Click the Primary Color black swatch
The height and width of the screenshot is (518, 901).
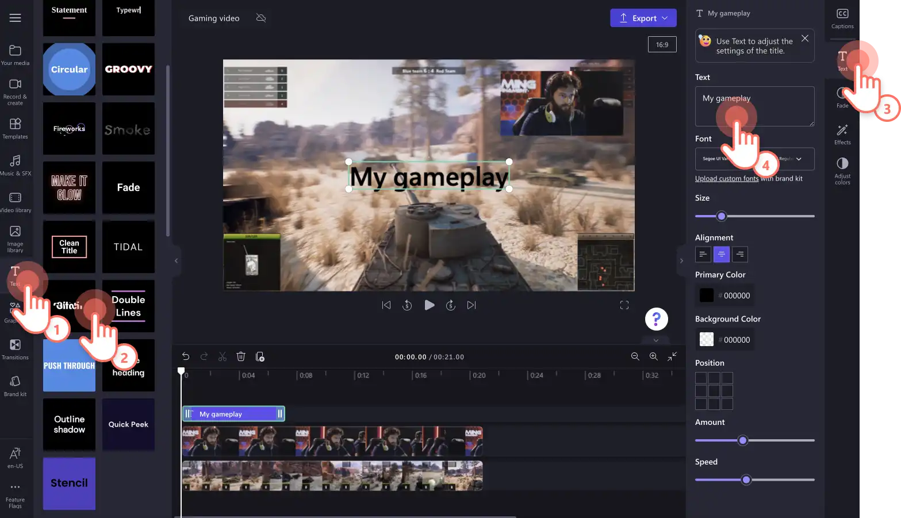pyautogui.click(x=706, y=296)
